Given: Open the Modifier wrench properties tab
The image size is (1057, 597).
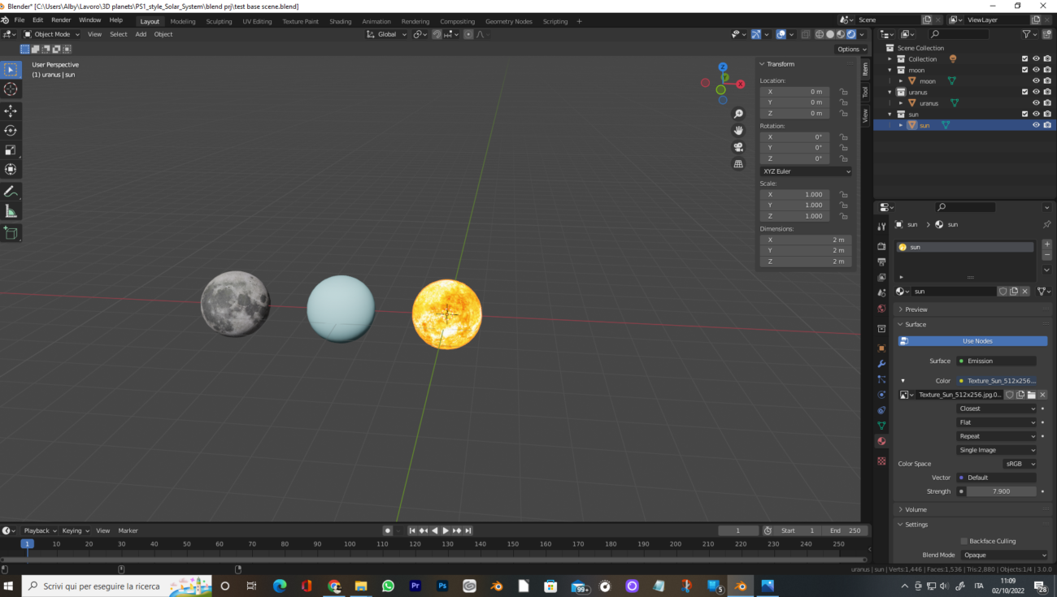Looking at the screenshot, I should tap(881, 363).
